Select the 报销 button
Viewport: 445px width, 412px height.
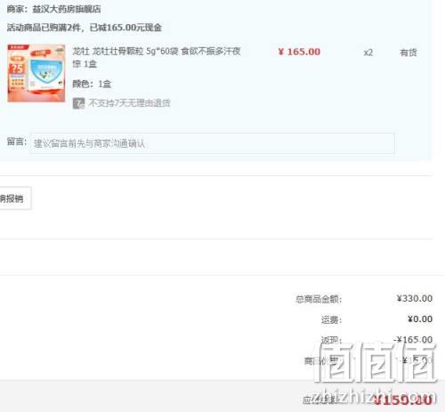(x=14, y=198)
